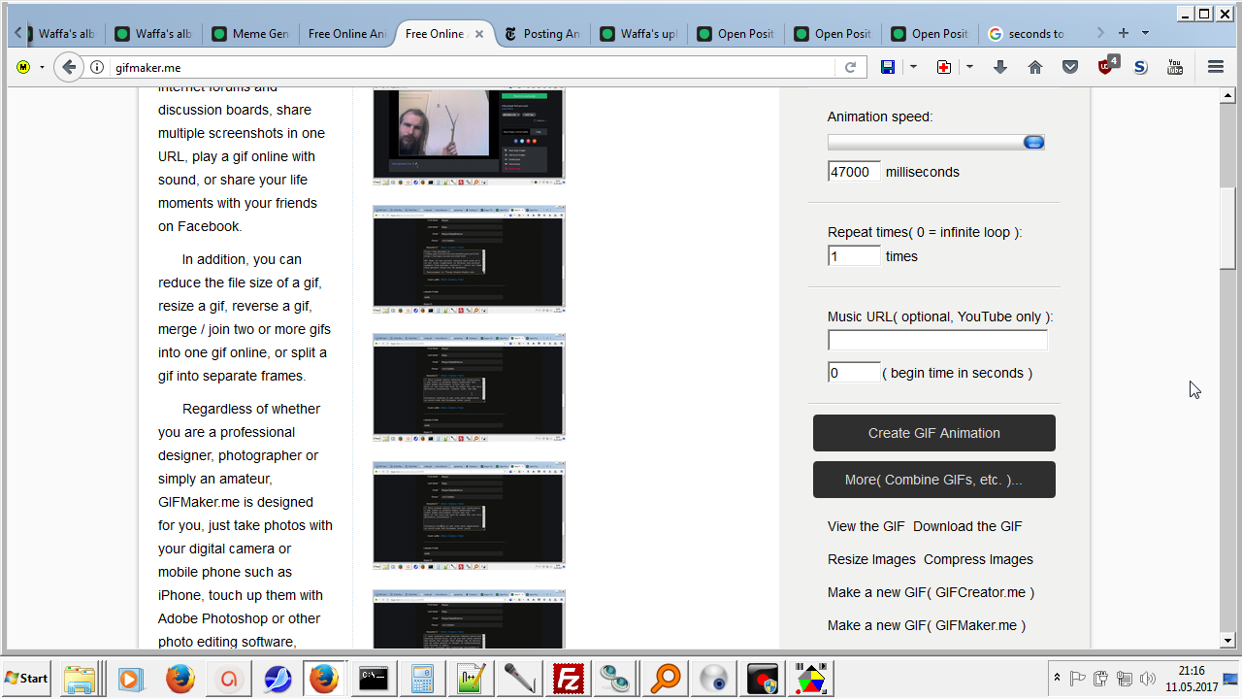This screenshot has height=699, width=1242.
Task: Go to the Firefox Home page
Action: (1035, 67)
